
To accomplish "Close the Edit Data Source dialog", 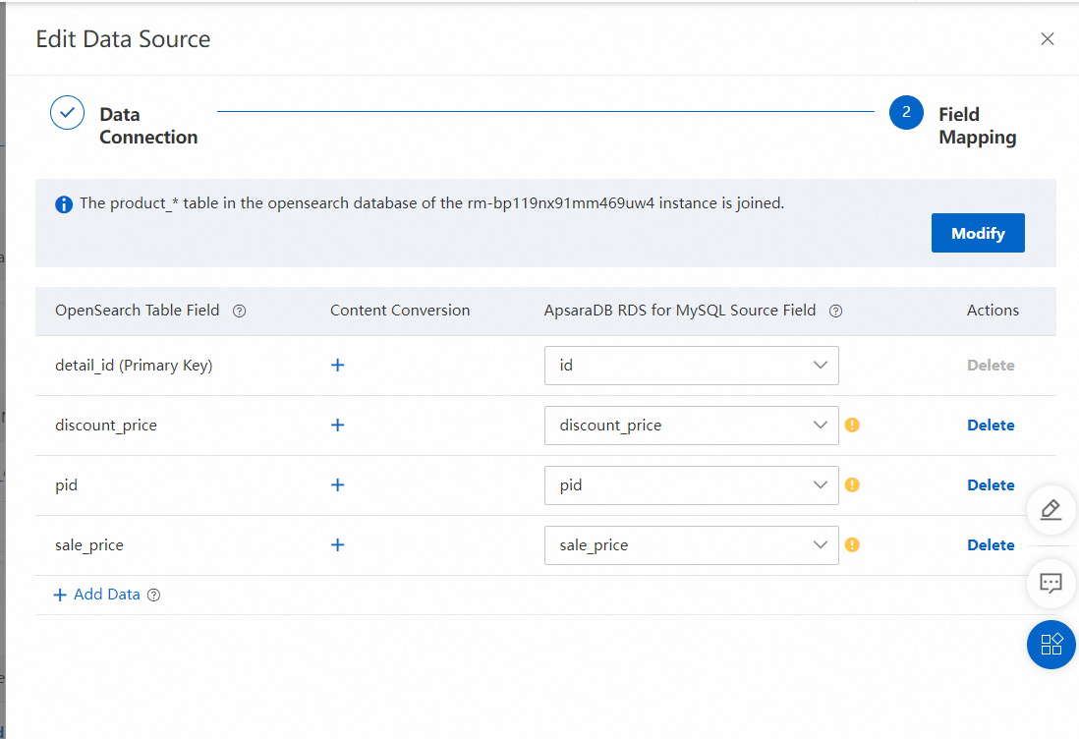I will coord(1048,39).
